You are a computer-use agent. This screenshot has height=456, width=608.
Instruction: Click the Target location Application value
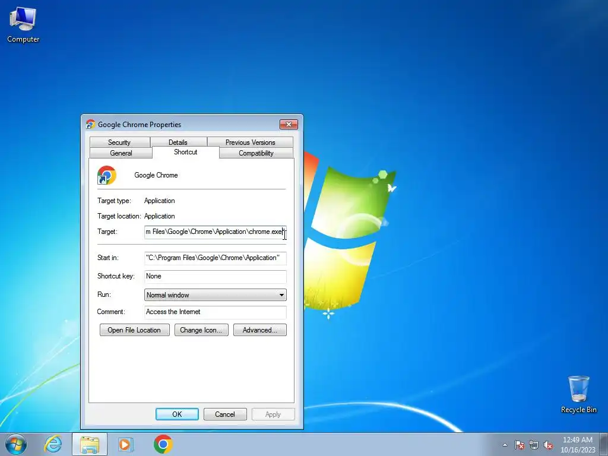[159, 216]
